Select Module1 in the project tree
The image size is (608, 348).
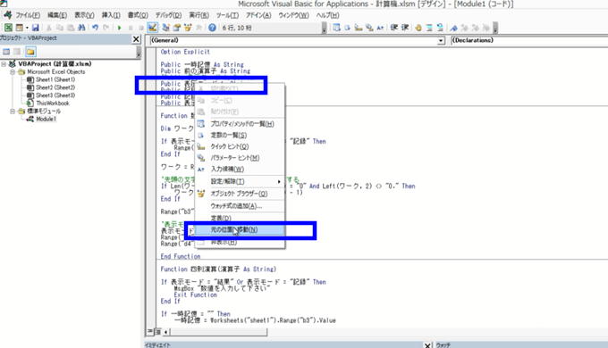[46, 120]
